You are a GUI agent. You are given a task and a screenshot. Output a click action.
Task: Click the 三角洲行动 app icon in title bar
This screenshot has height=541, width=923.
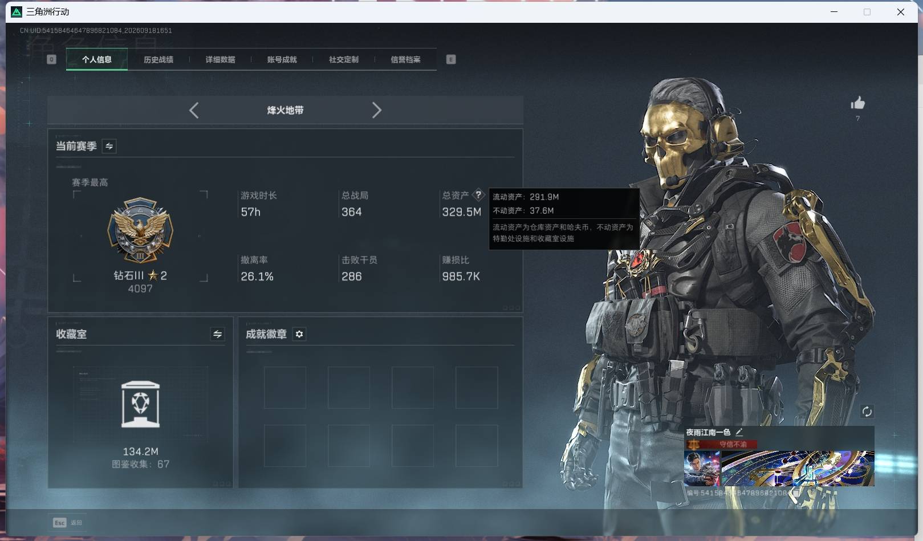click(x=17, y=12)
